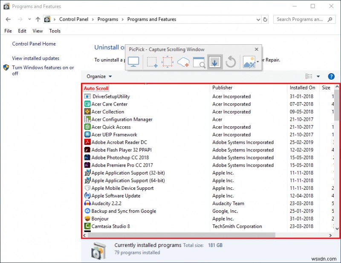Open the View menu
This screenshot has height=263, width=341.
pyautogui.click(x=38, y=31)
